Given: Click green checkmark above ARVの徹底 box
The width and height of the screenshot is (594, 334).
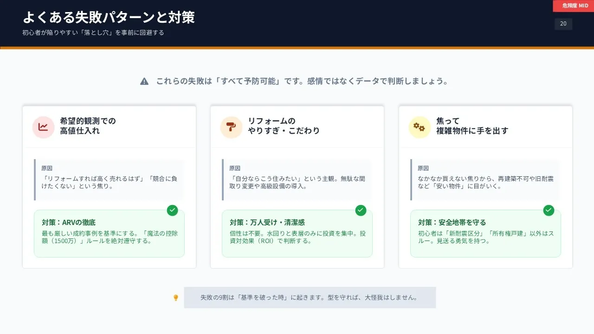Looking at the screenshot, I should tap(173, 211).
